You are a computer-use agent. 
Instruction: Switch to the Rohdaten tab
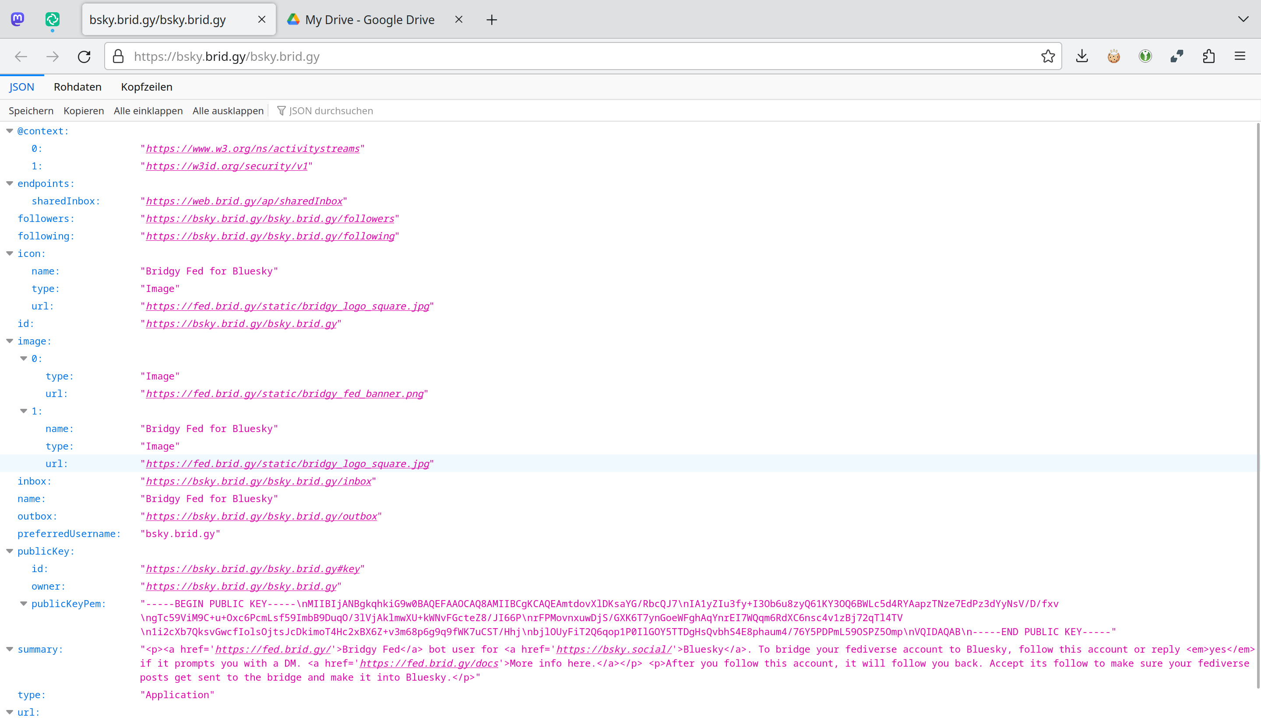pyautogui.click(x=77, y=87)
